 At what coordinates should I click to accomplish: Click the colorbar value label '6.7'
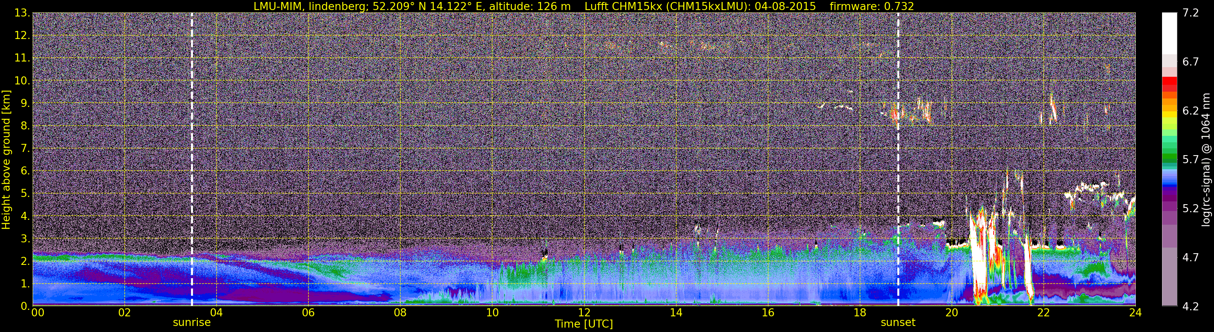click(1191, 62)
